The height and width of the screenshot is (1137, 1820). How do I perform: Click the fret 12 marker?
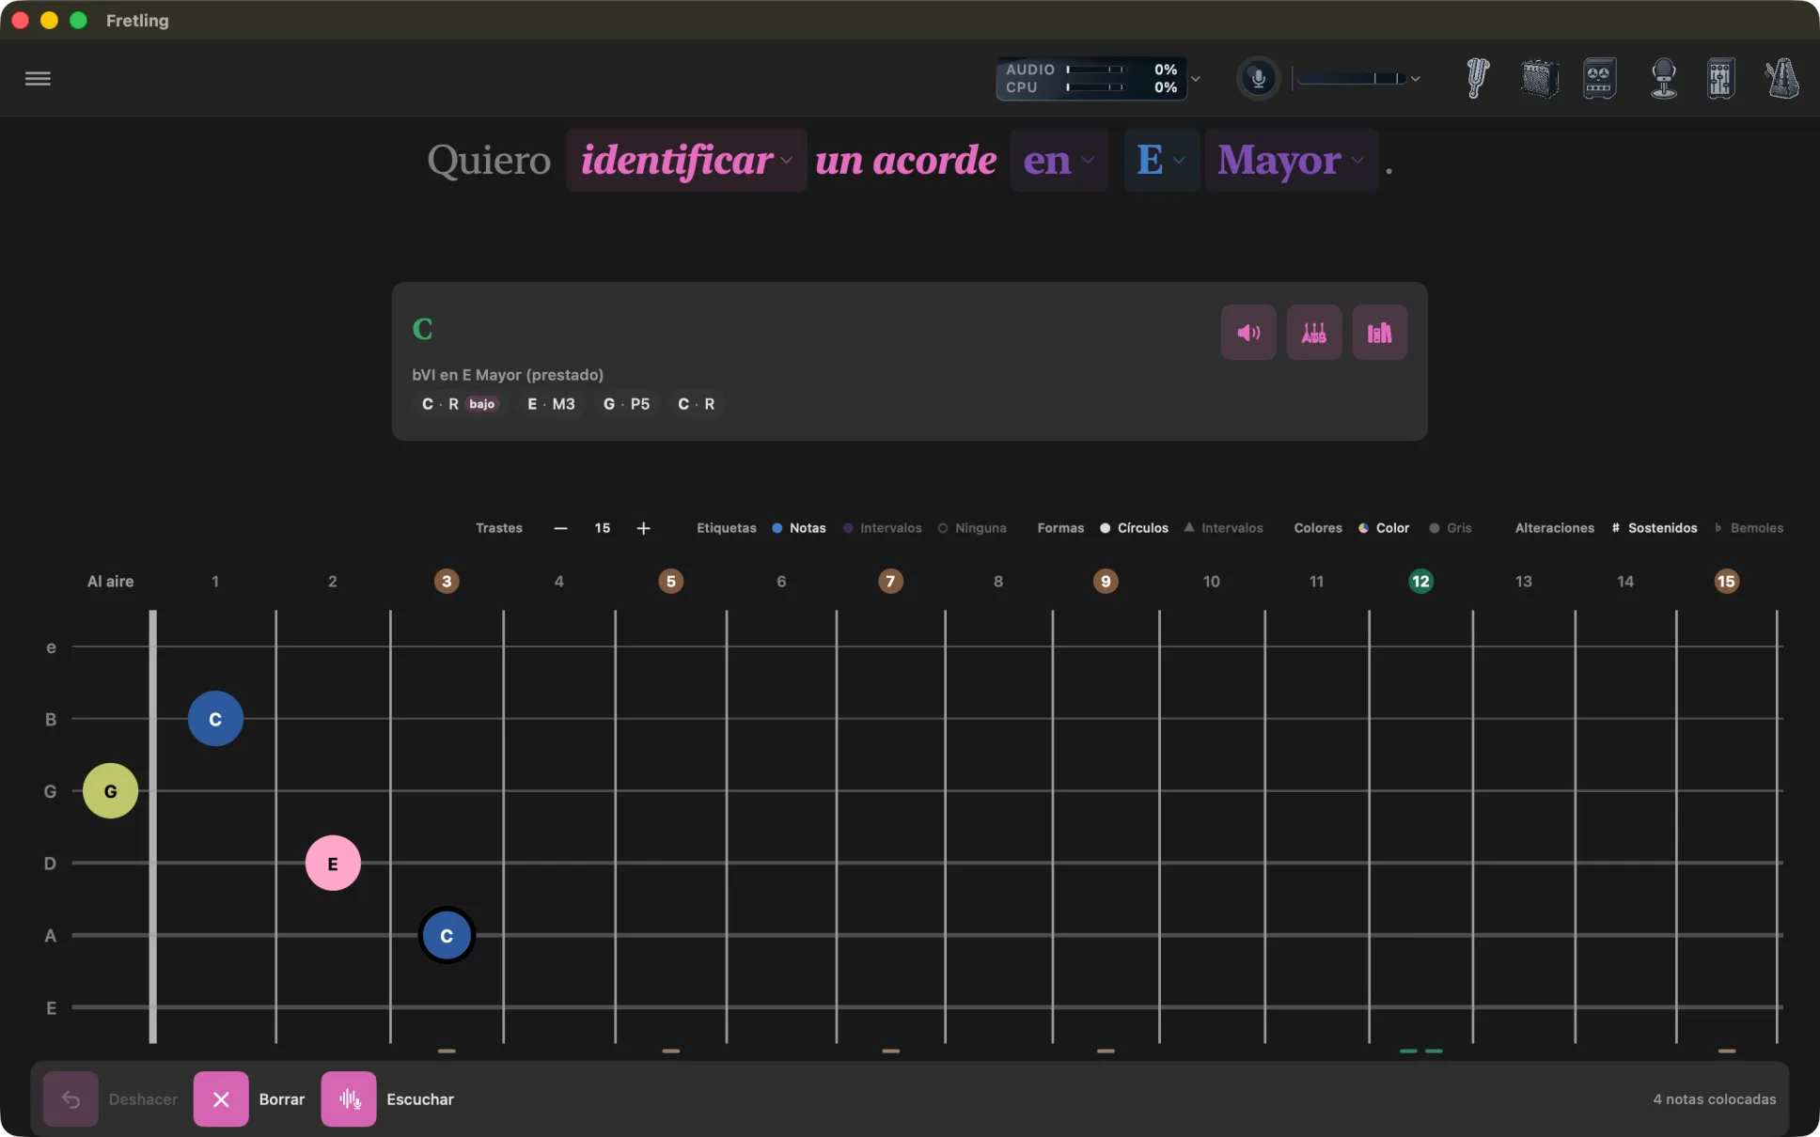(x=1420, y=582)
